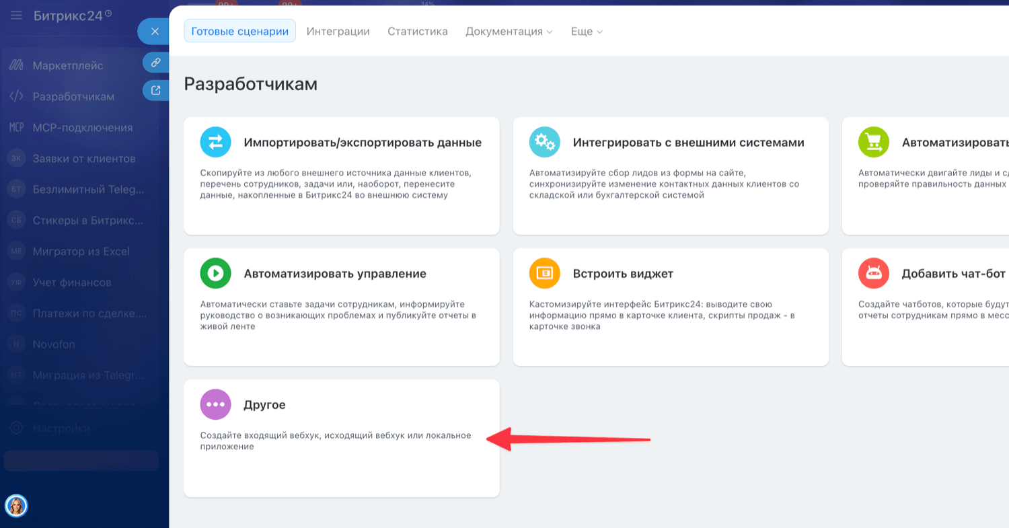Open the page in a new window icon

[x=155, y=90]
